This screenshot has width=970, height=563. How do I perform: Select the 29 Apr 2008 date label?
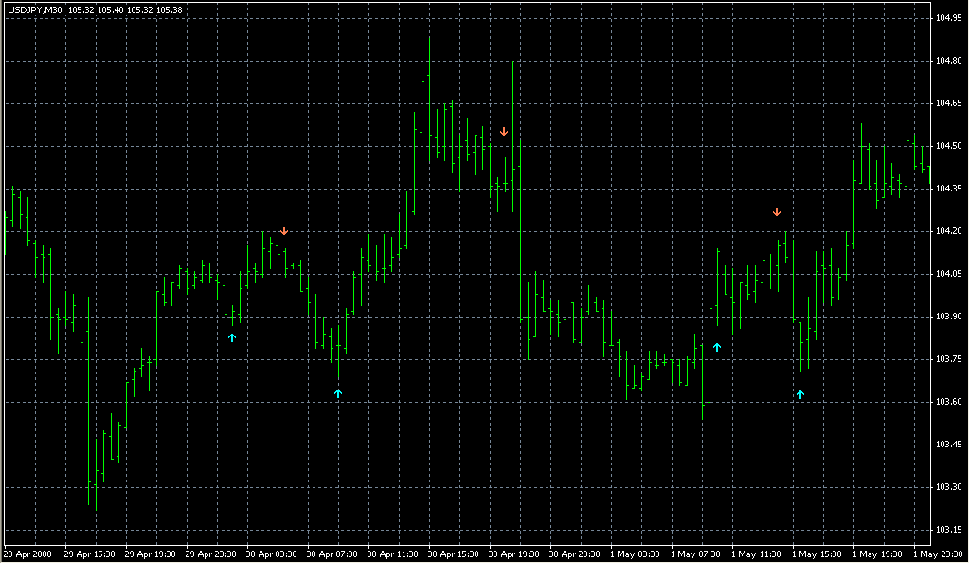28,554
